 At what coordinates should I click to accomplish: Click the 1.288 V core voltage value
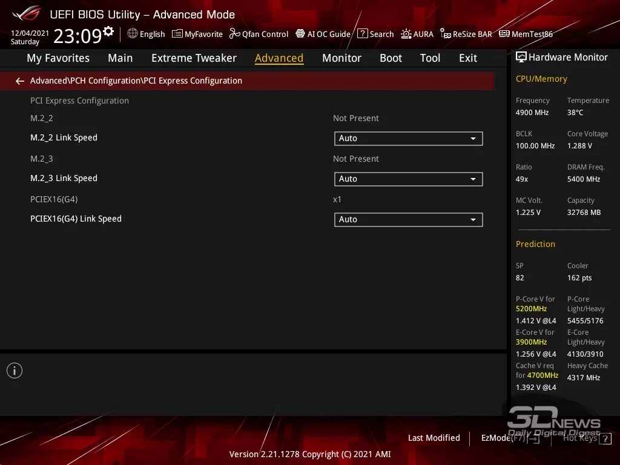pos(579,146)
